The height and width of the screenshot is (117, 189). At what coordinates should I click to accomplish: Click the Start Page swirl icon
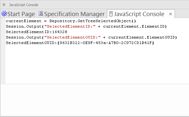tap(4, 14)
